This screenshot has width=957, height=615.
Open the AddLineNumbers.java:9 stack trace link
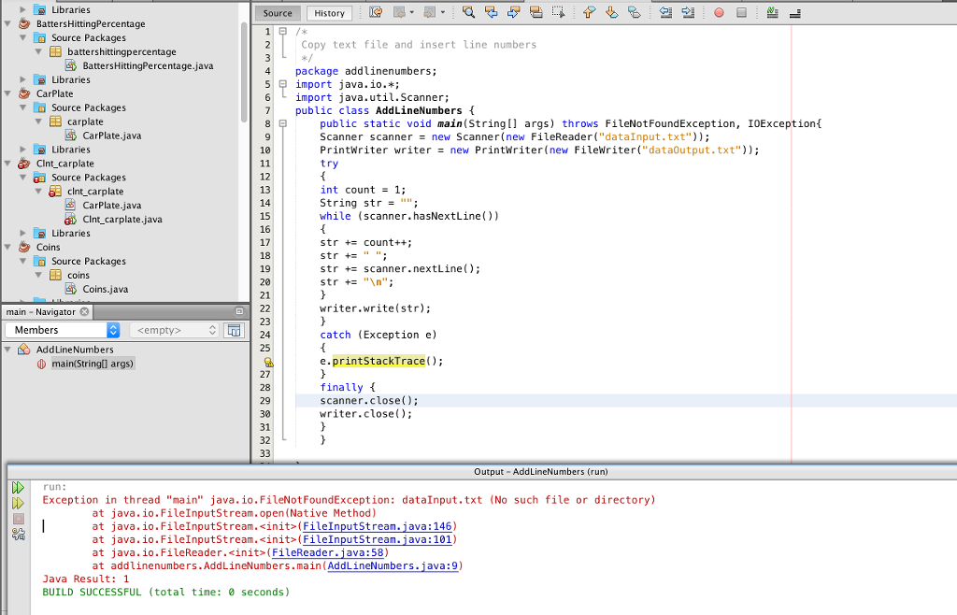393,566
